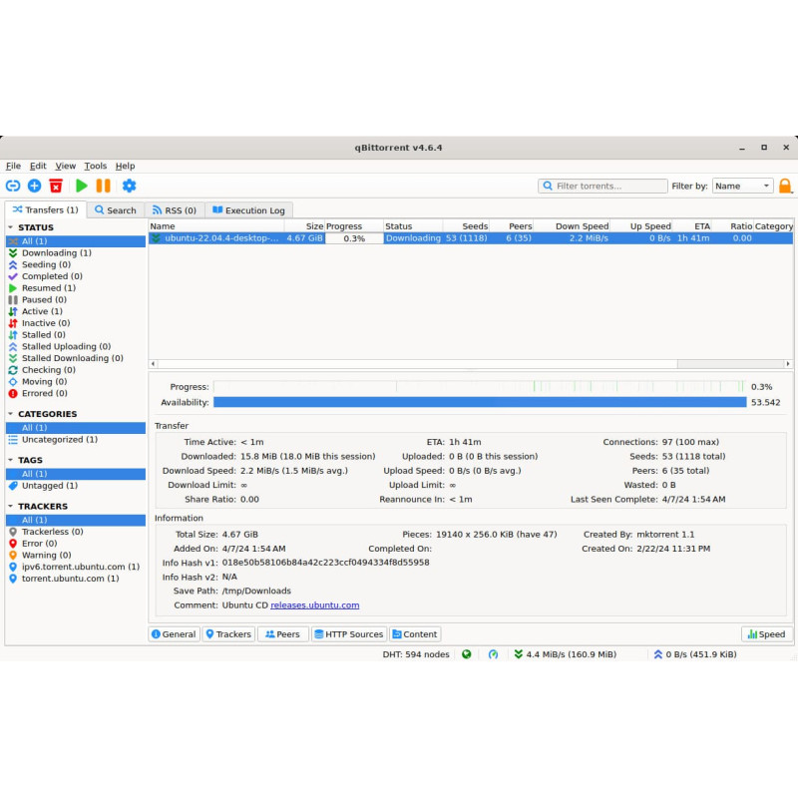Click the green Resume play icon
The image size is (798, 798).
click(82, 186)
